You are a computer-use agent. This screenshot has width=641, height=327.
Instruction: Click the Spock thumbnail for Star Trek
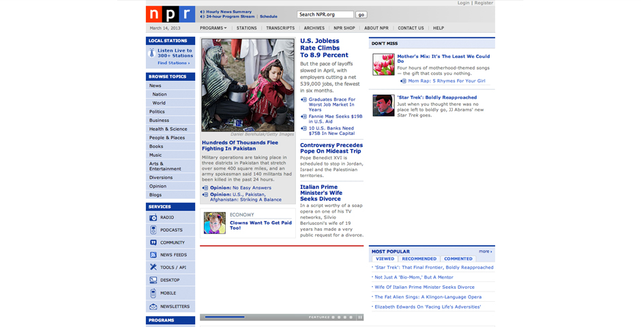point(383,106)
